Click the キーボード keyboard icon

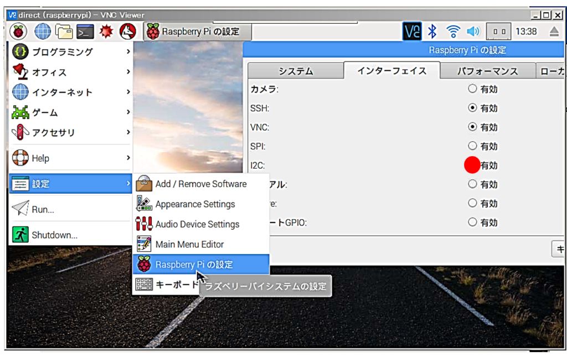point(144,284)
